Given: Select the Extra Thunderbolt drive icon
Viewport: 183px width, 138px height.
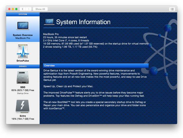Looking at the screenshot, I should point(23,106).
